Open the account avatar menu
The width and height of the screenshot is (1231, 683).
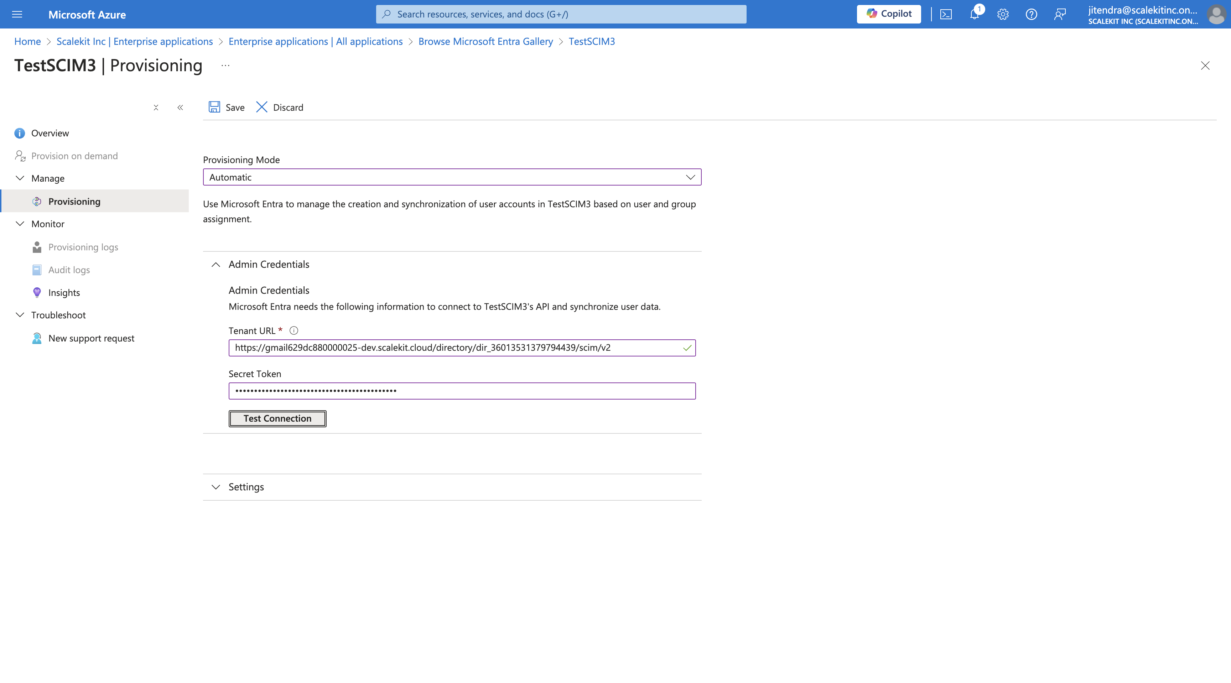pyautogui.click(x=1215, y=14)
